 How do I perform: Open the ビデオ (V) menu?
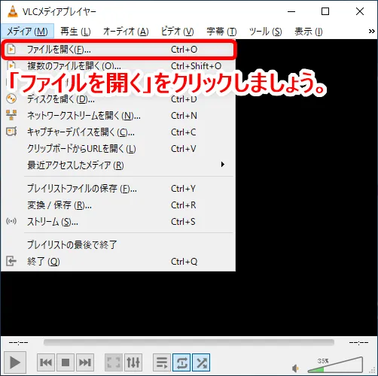point(177,32)
